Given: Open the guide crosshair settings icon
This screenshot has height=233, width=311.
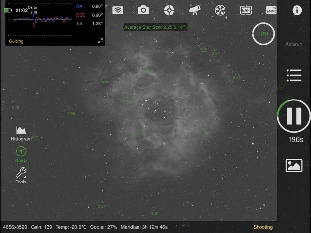Looking at the screenshot, I should tap(169, 10).
